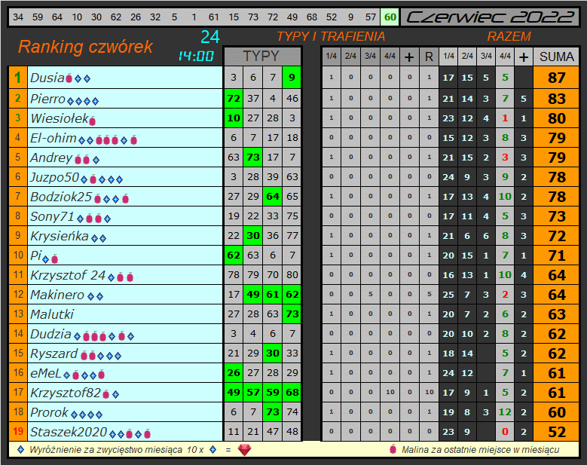The width and height of the screenshot is (587, 465).
Task: Click the red ruby gem in legend
Action: pyautogui.click(x=244, y=450)
